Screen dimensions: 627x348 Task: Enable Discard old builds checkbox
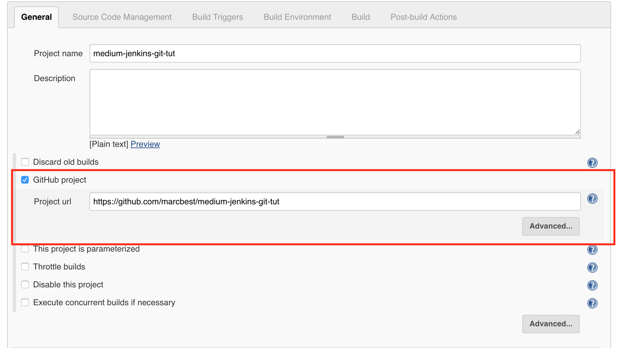click(x=25, y=162)
